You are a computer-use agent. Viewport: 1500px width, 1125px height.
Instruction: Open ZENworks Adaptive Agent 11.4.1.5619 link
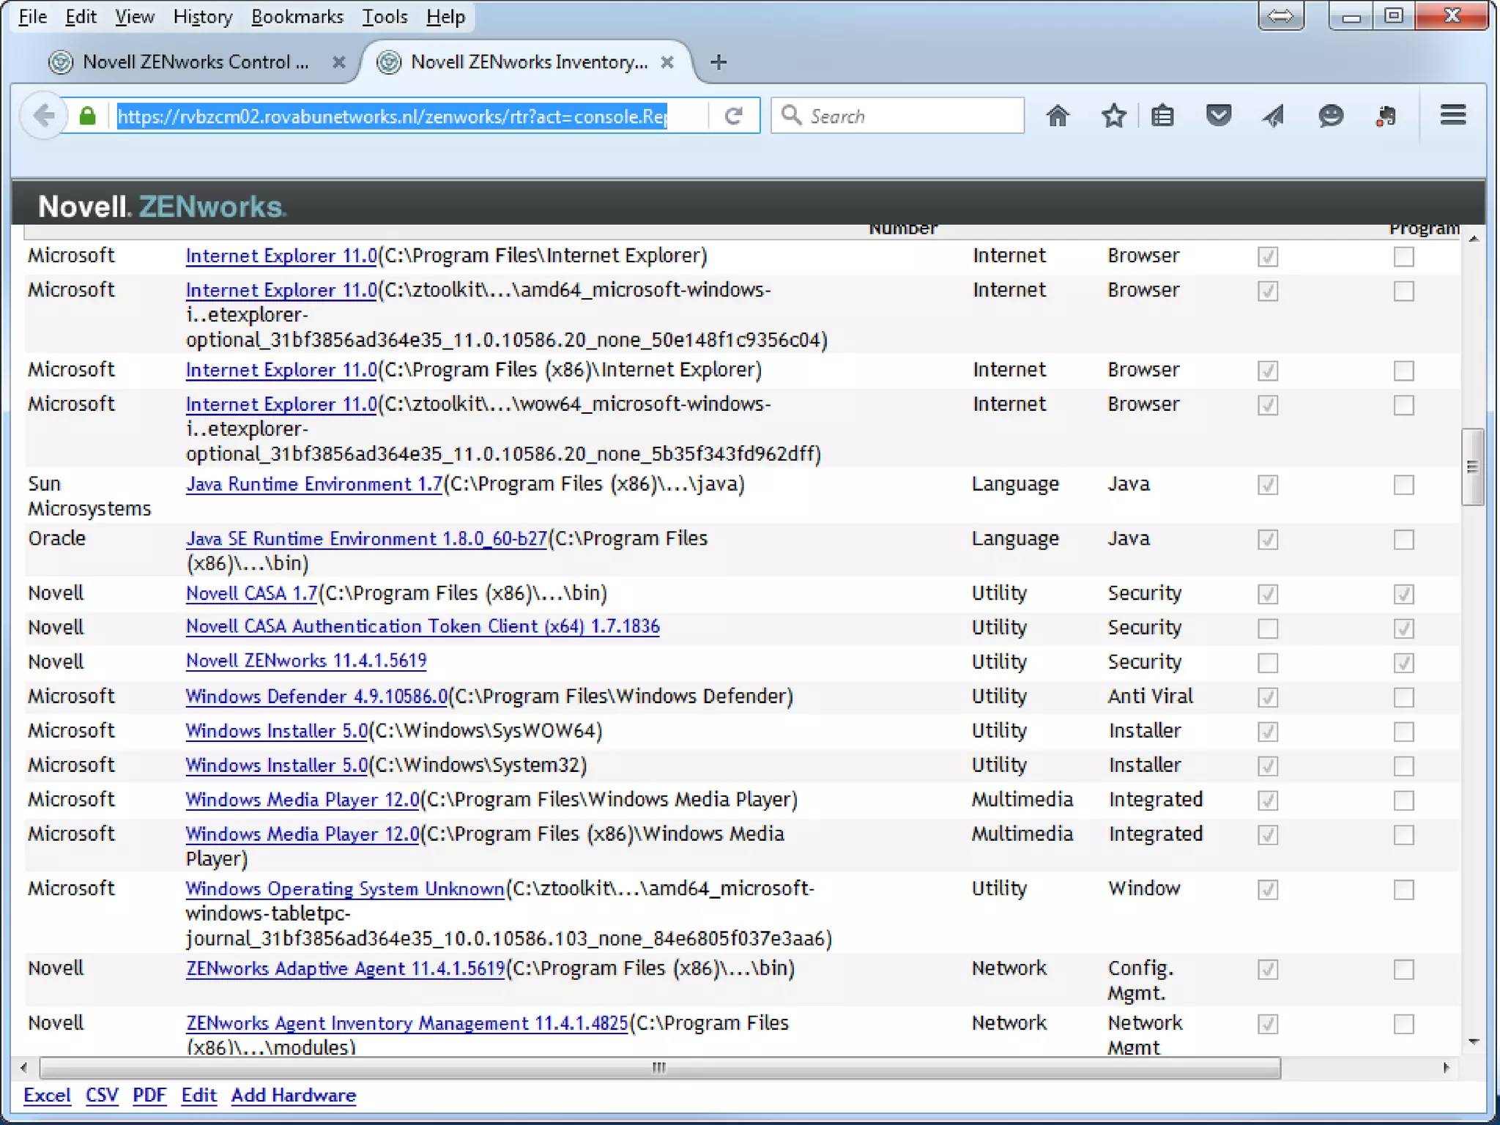[346, 969]
